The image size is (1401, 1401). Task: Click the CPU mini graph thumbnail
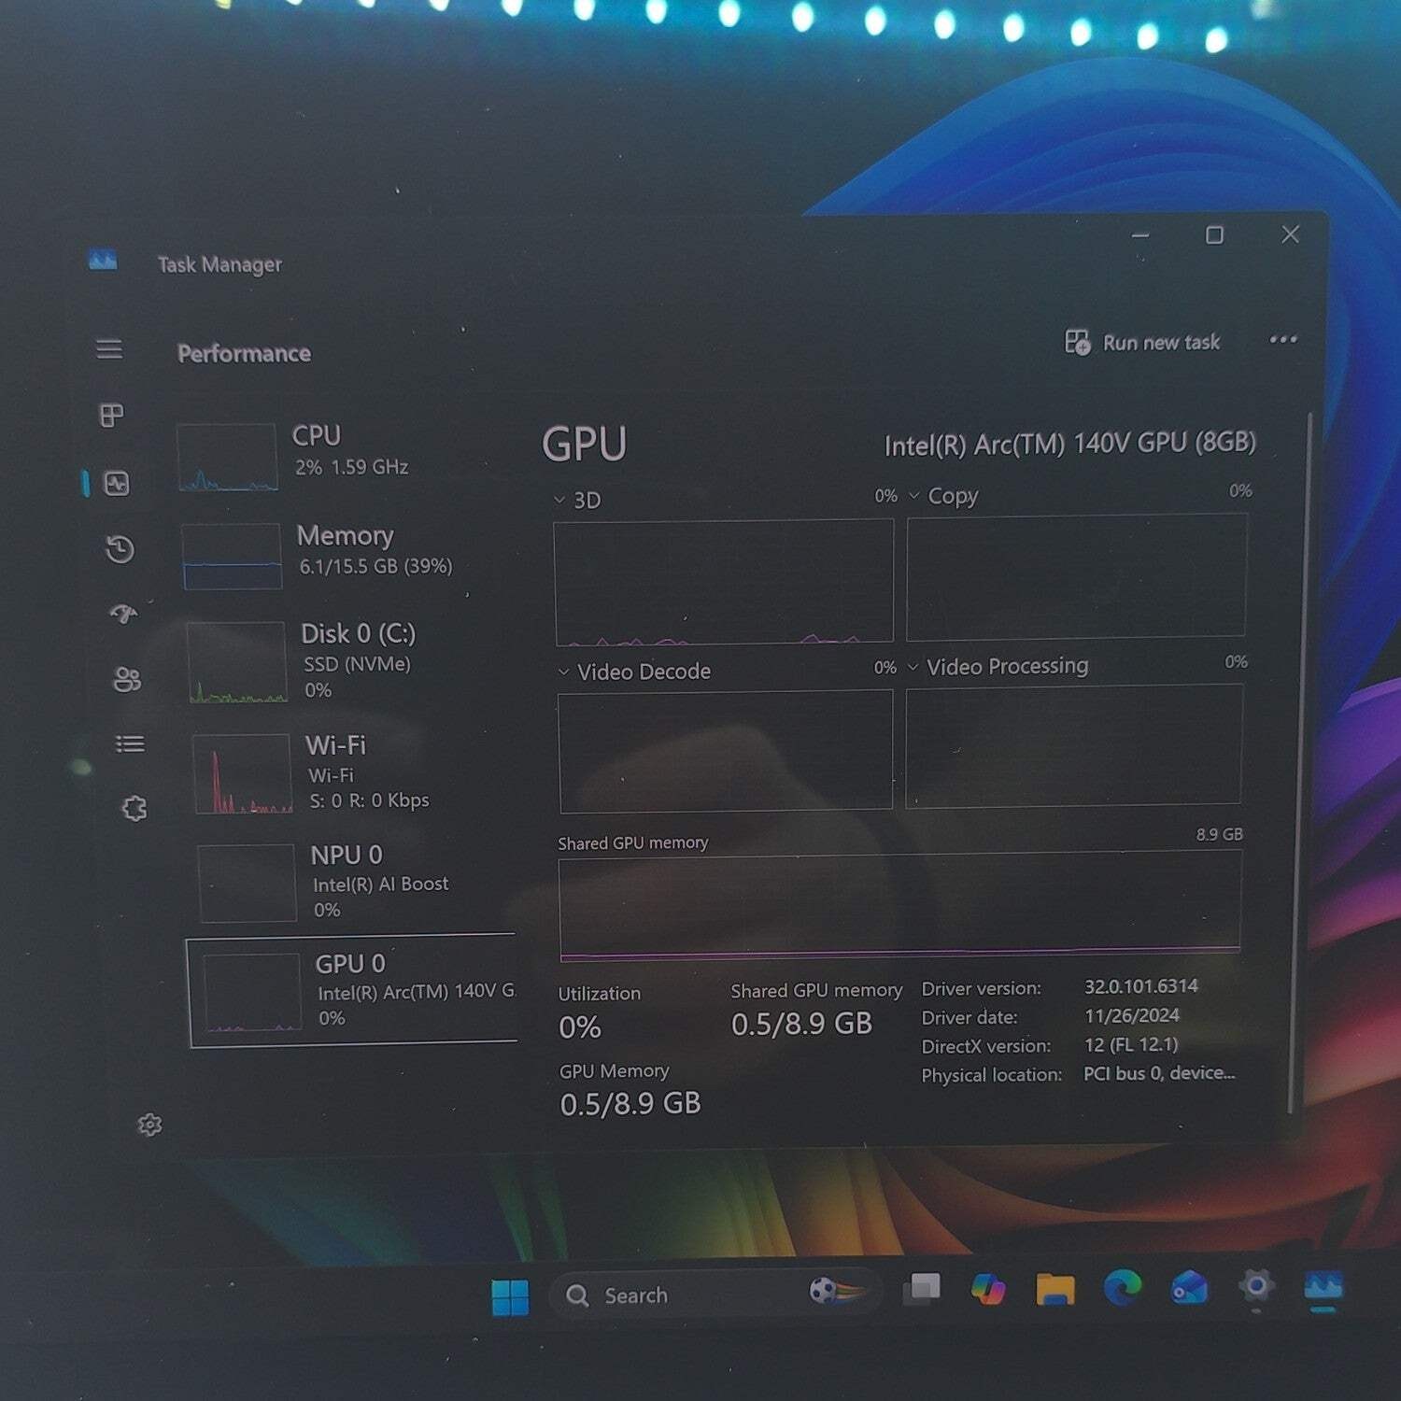click(x=228, y=457)
